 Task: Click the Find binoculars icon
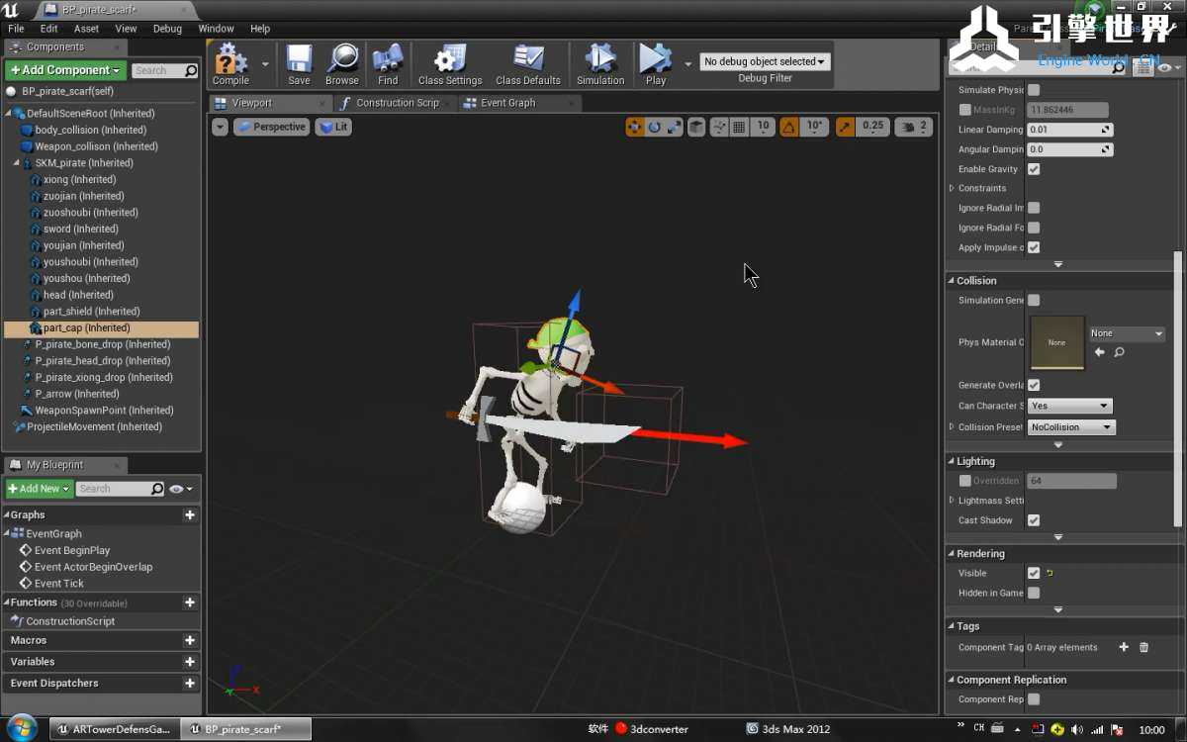point(388,62)
